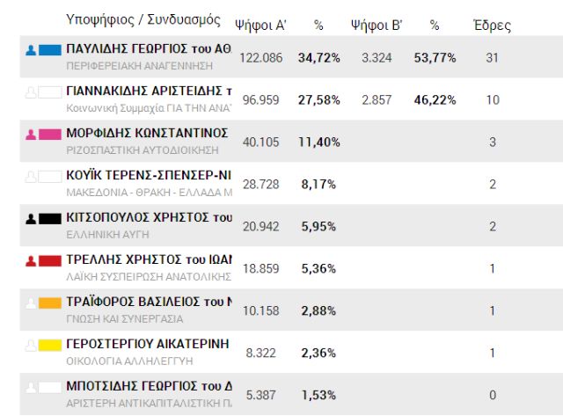Click the Έδρες column header
Image resolution: width=563 pixels, height=416 pixels.
(x=492, y=25)
